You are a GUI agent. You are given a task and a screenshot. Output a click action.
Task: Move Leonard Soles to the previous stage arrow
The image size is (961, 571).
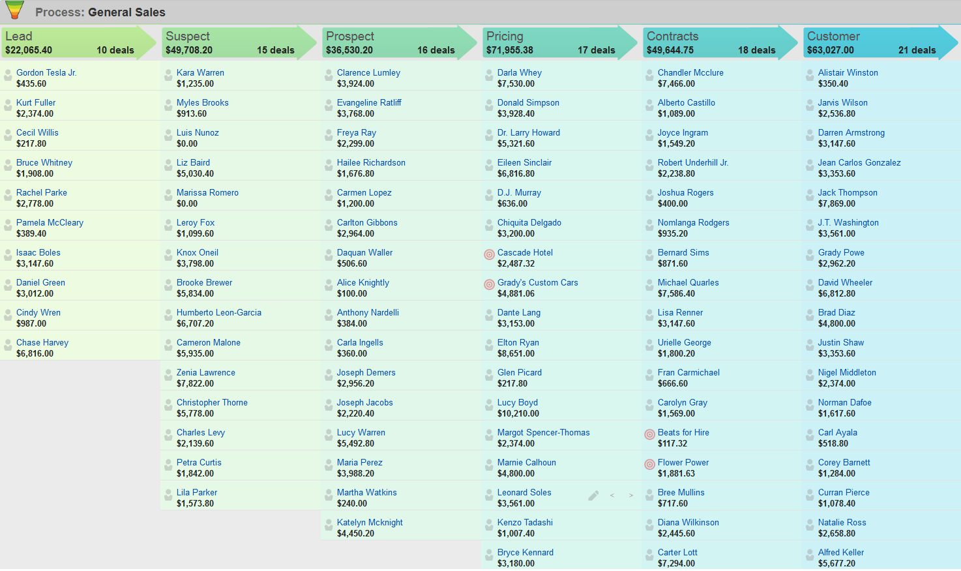tap(612, 496)
